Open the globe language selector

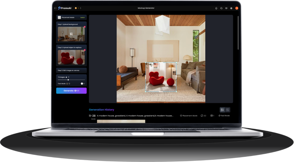pos(231,8)
